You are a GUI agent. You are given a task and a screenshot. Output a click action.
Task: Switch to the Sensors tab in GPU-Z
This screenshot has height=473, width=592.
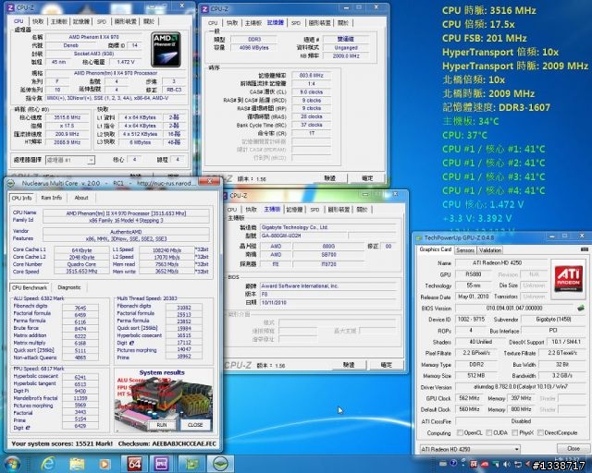point(465,250)
